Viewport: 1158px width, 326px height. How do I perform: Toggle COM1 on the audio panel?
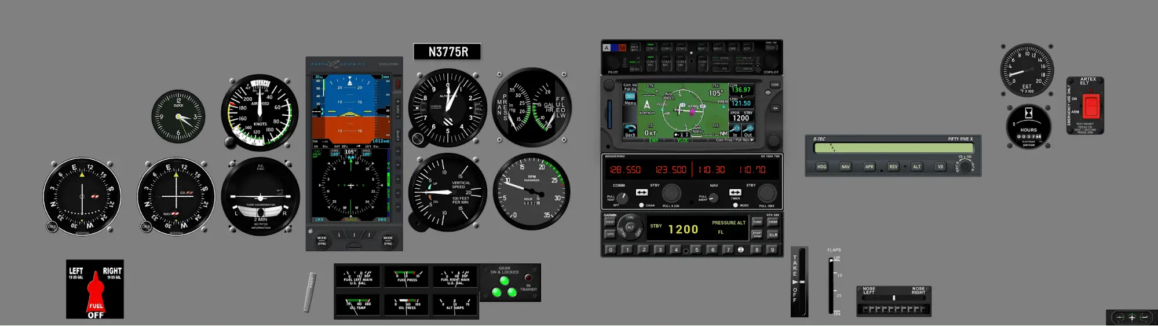coord(651,47)
